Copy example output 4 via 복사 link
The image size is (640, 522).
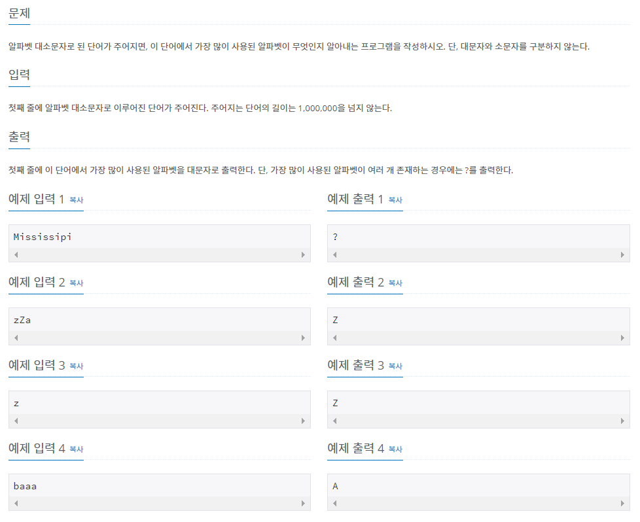coord(395,449)
